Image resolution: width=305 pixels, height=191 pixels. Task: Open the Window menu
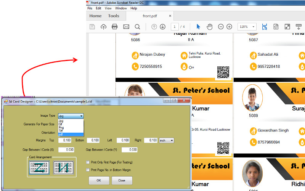pos(121,8)
